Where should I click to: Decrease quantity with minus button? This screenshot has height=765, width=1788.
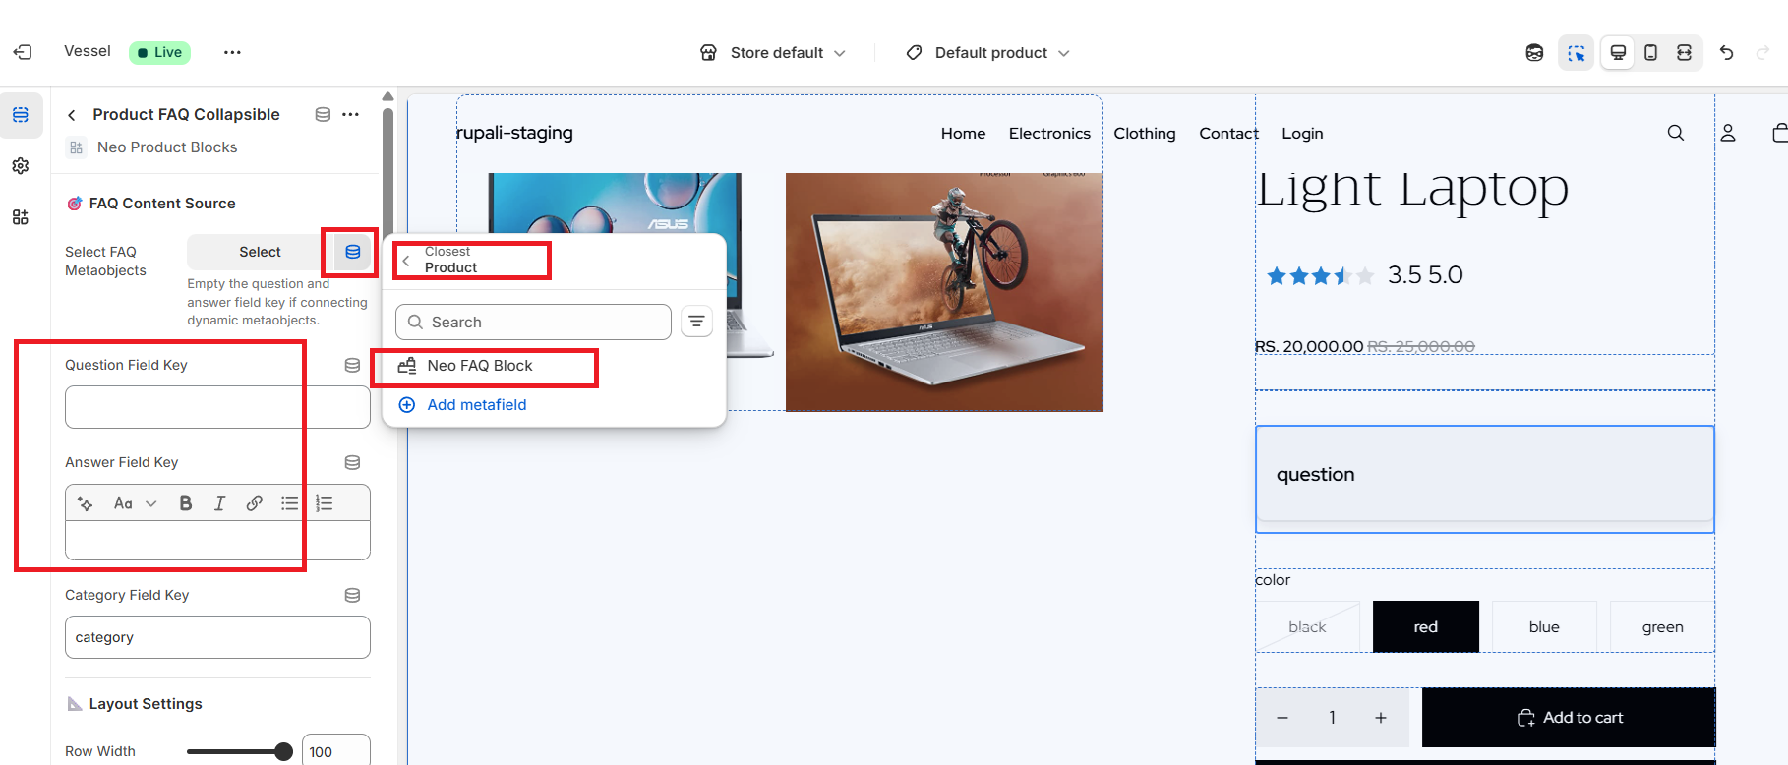tap(1282, 718)
